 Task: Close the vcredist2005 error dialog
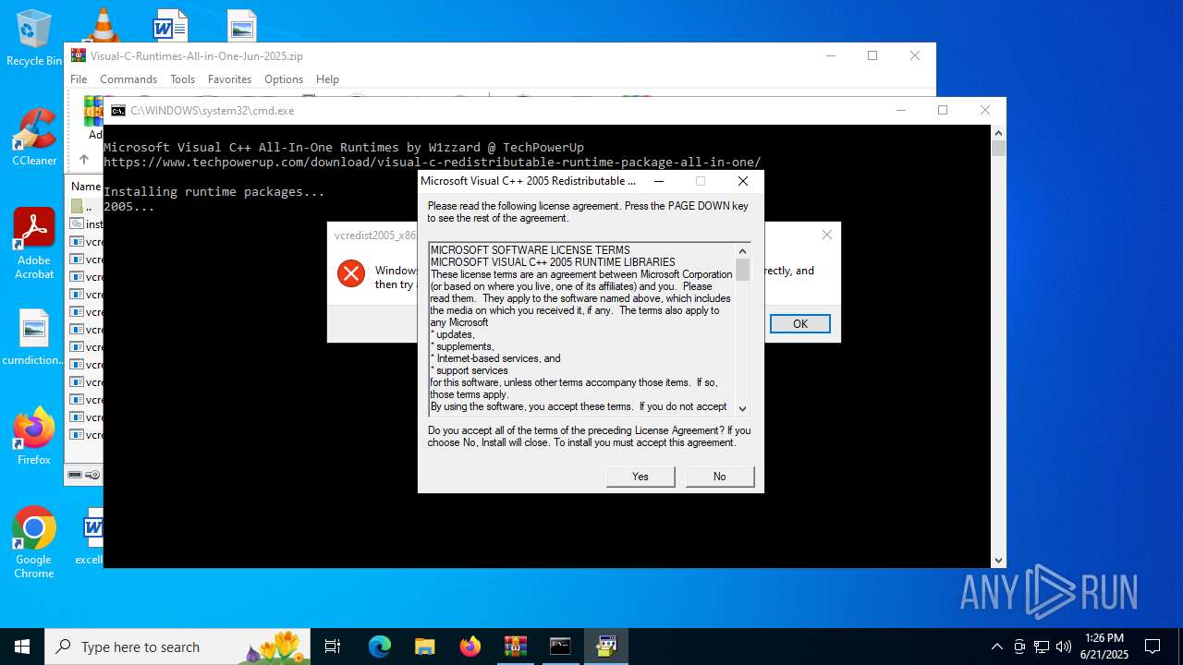[827, 235]
